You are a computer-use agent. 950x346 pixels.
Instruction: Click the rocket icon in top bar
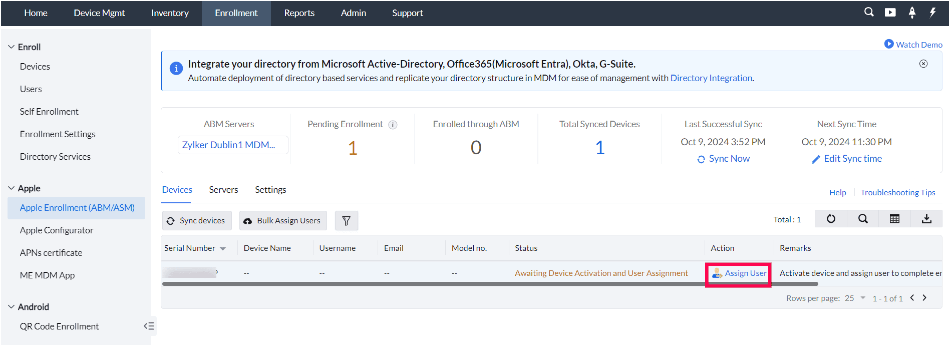(x=912, y=13)
